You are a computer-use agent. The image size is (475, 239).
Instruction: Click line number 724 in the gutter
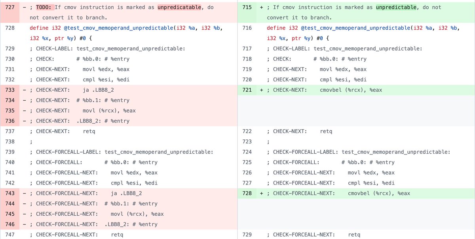[247, 152]
